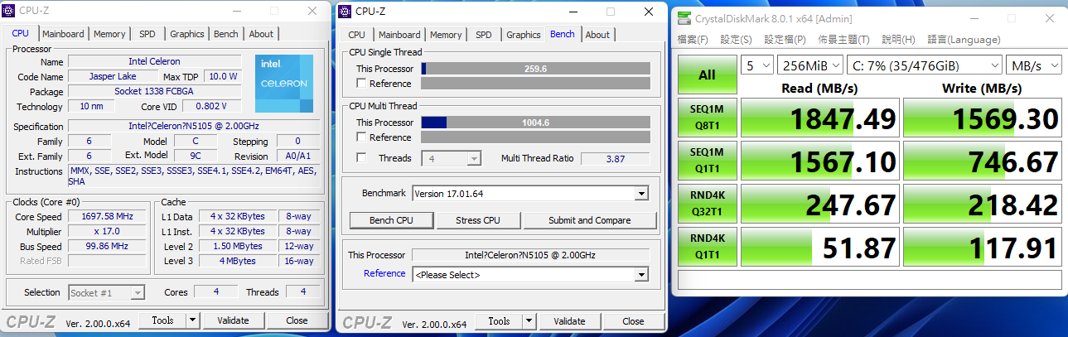The width and height of the screenshot is (1068, 337).
Task: Click CrystalDiskMark app icon in title bar
Action: [684, 18]
